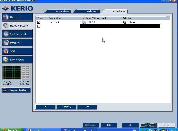
Task: Open System Security section
Action: tap(17, 34)
